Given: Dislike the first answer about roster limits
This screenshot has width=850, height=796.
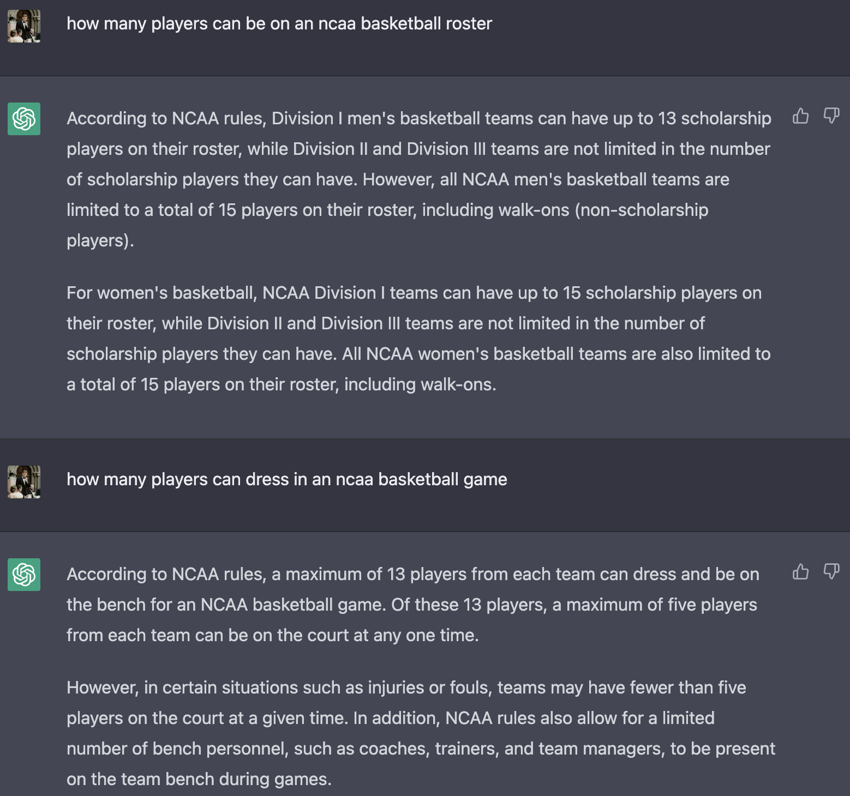Looking at the screenshot, I should tap(831, 116).
